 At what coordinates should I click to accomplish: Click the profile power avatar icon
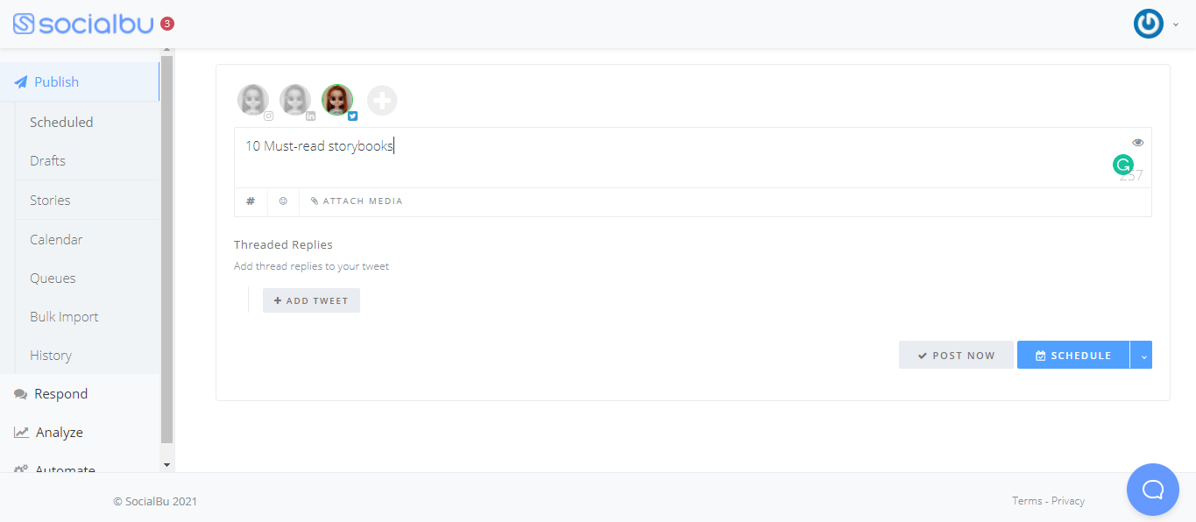pyautogui.click(x=1148, y=24)
